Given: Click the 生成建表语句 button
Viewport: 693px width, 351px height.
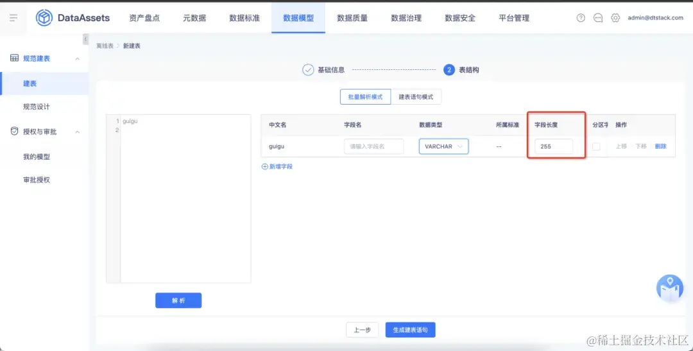Looking at the screenshot, I should pos(411,330).
